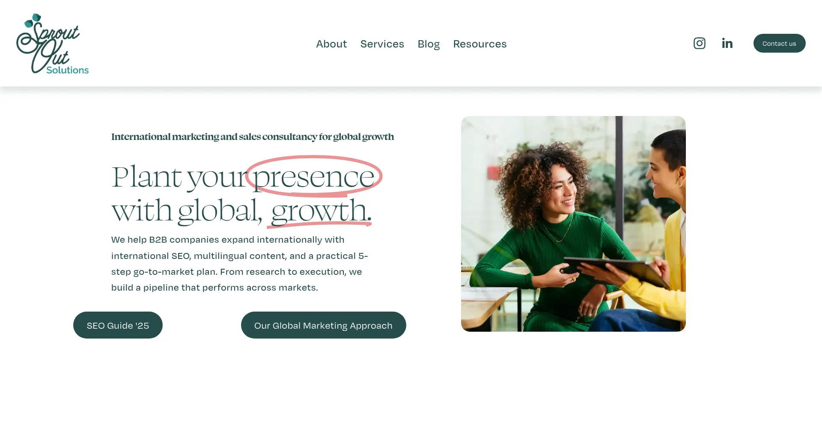The image size is (822, 425).
Task: Click the tagline about international marketing consultancy
Action: pyautogui.click(x=253, y=137)
